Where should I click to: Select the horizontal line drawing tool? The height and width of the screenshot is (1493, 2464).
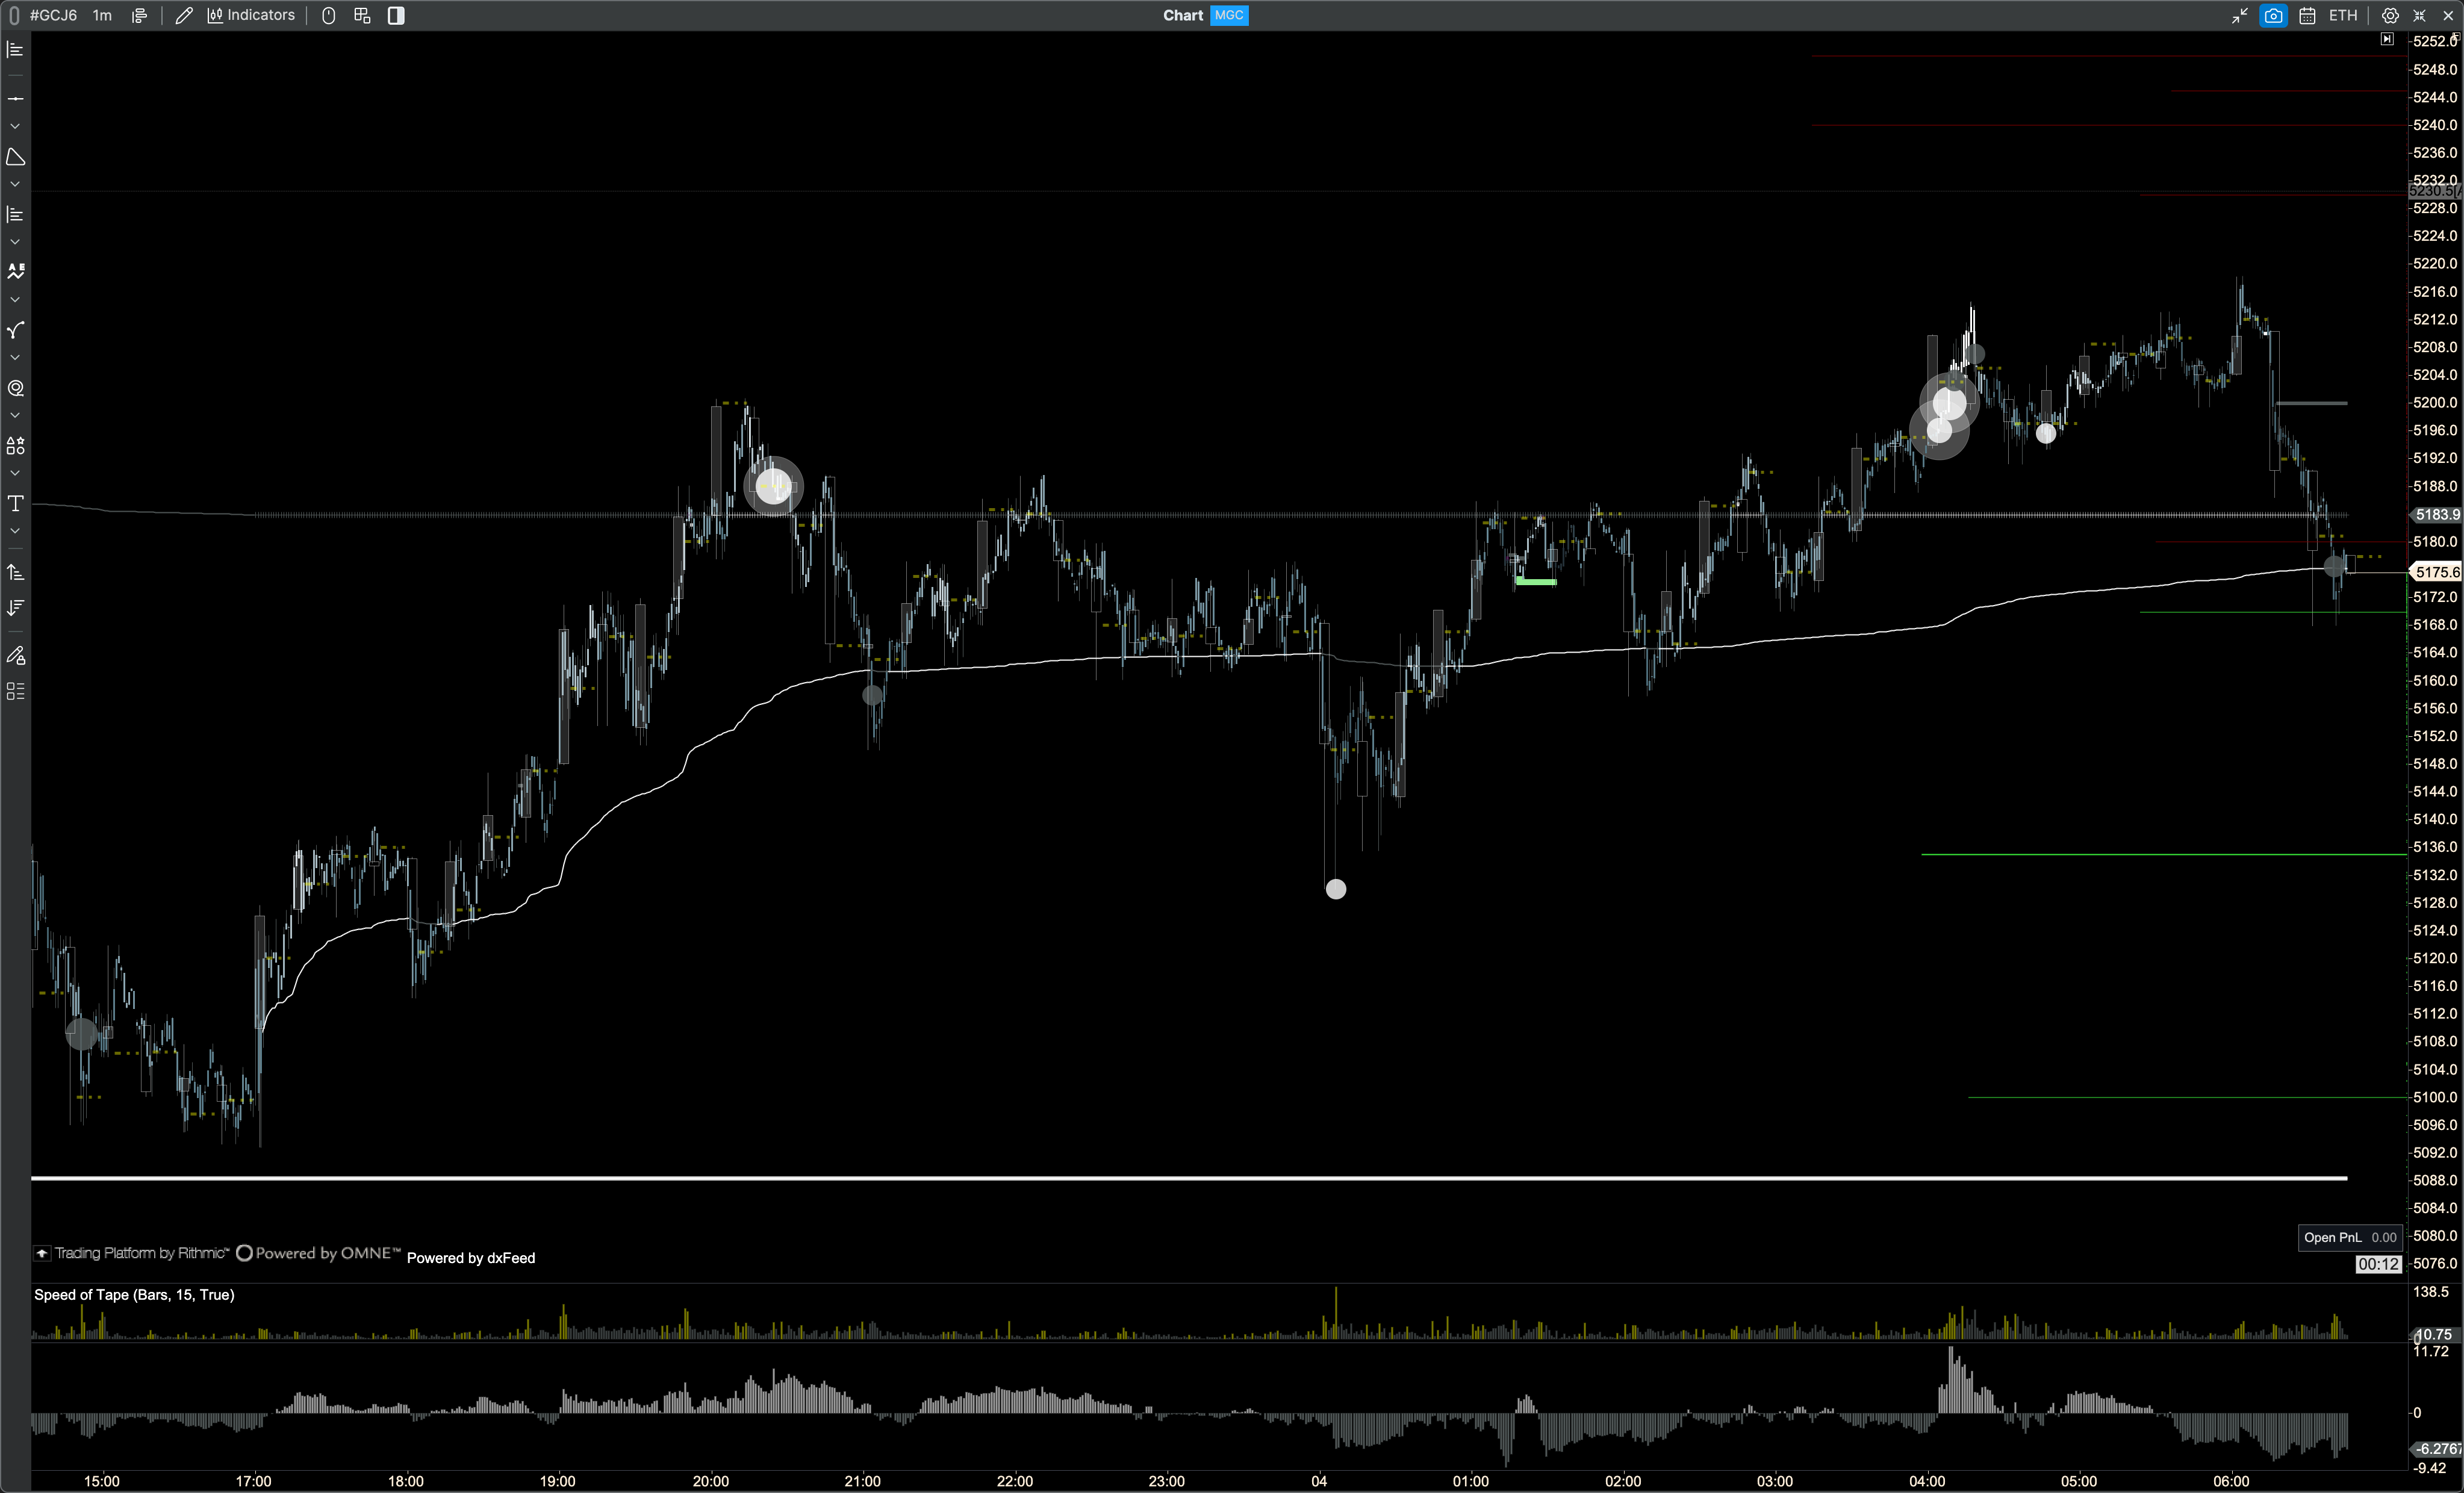15,99
